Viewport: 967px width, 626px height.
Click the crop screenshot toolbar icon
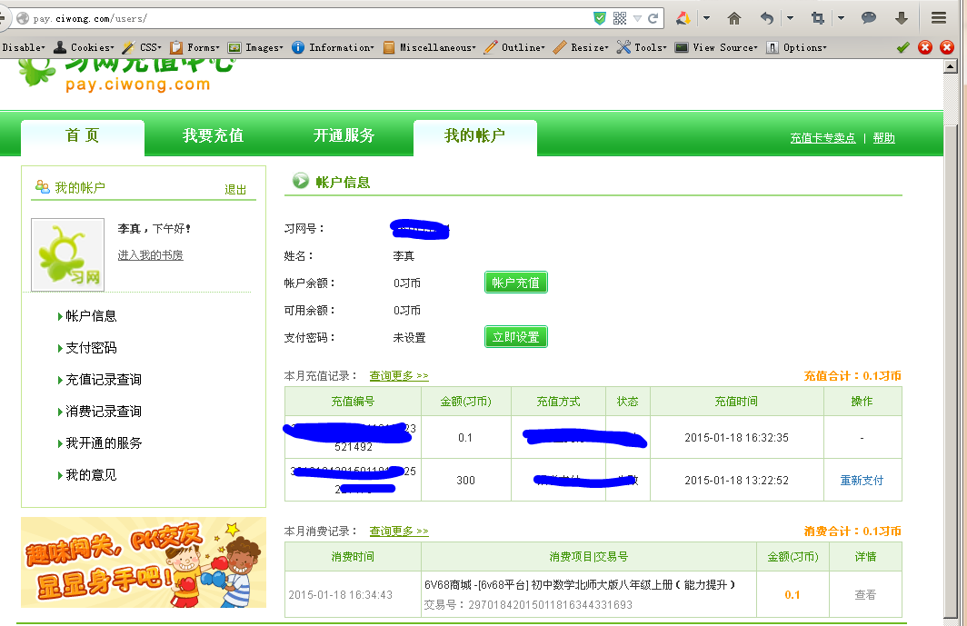(x=818, y=18)
